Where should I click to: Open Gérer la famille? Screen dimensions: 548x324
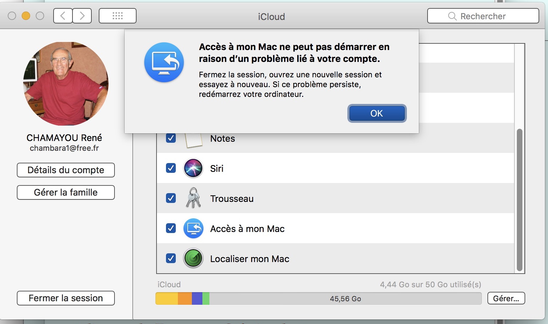coord(66,192)
